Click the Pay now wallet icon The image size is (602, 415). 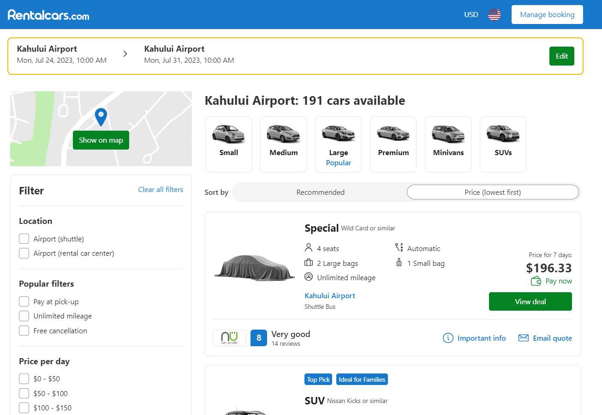pos(536,281)
